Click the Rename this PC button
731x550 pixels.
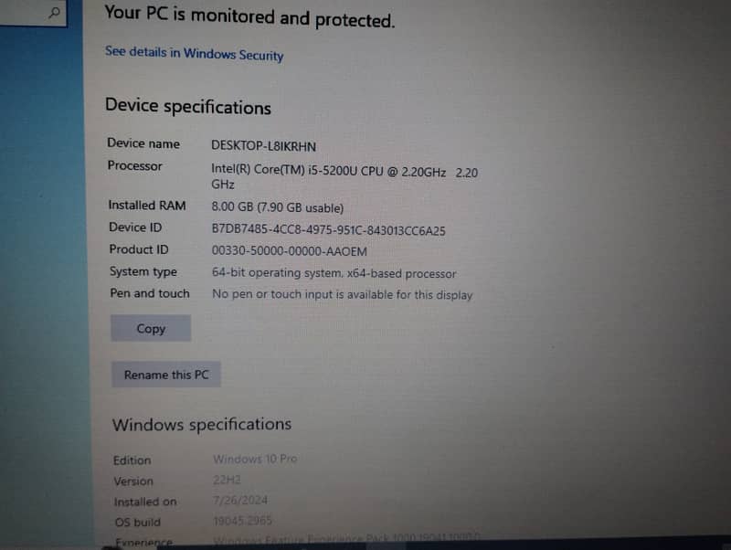coord(165,375)
